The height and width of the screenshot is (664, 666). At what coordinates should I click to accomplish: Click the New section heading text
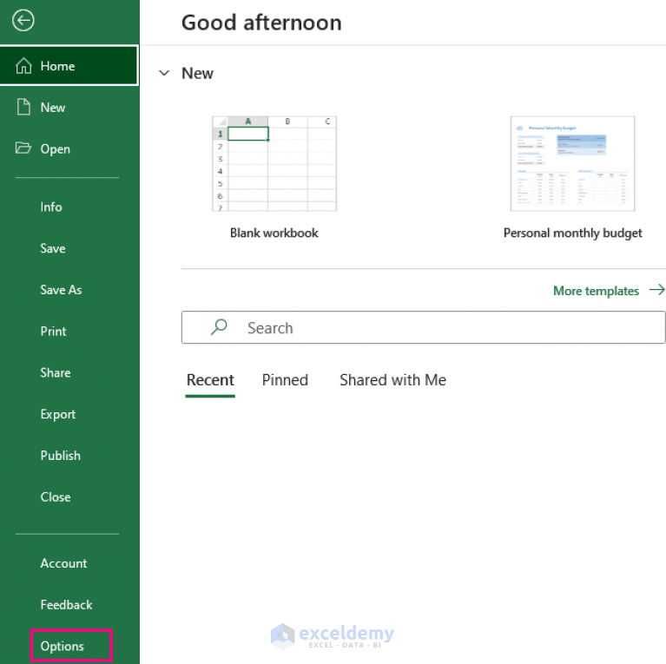pos(197,73)
